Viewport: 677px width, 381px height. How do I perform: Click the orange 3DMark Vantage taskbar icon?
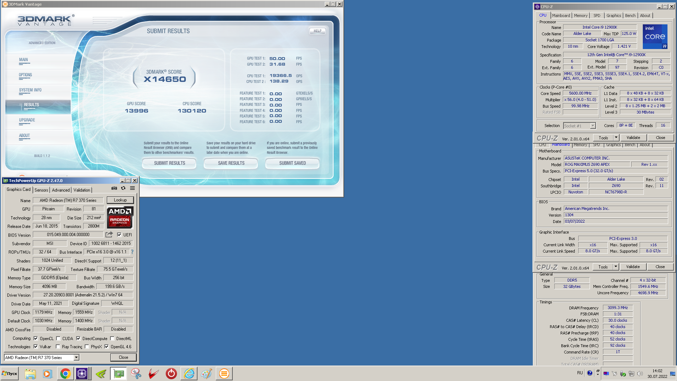coord(224,374)
